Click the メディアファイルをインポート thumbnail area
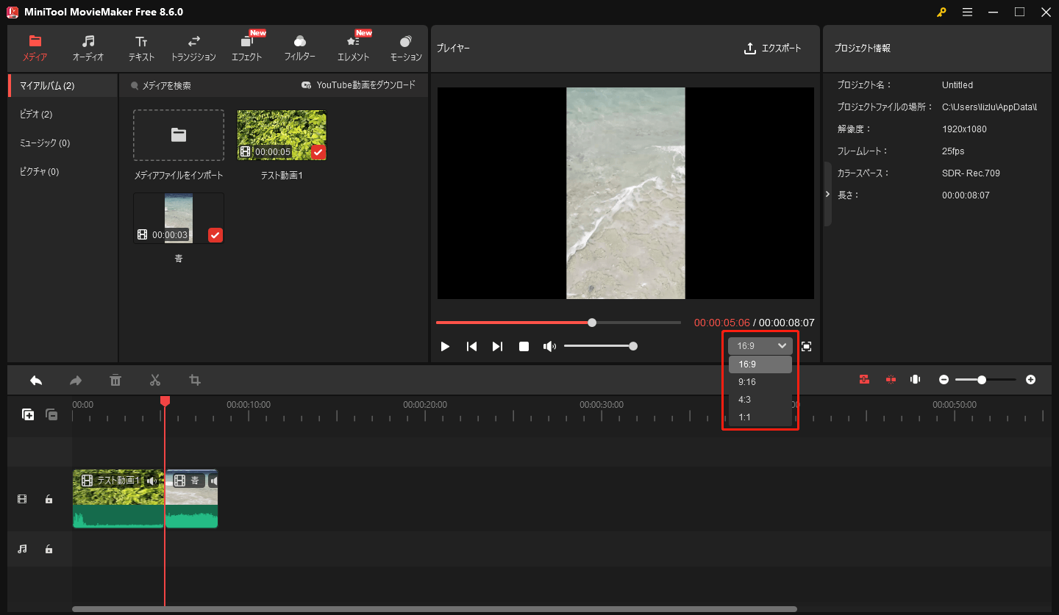Viewport: 1059px width, 615px height. pyautogui.click(x=178, y=135)
